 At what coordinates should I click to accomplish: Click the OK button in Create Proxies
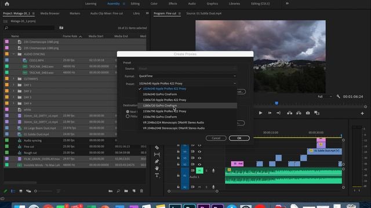[239, 138]
